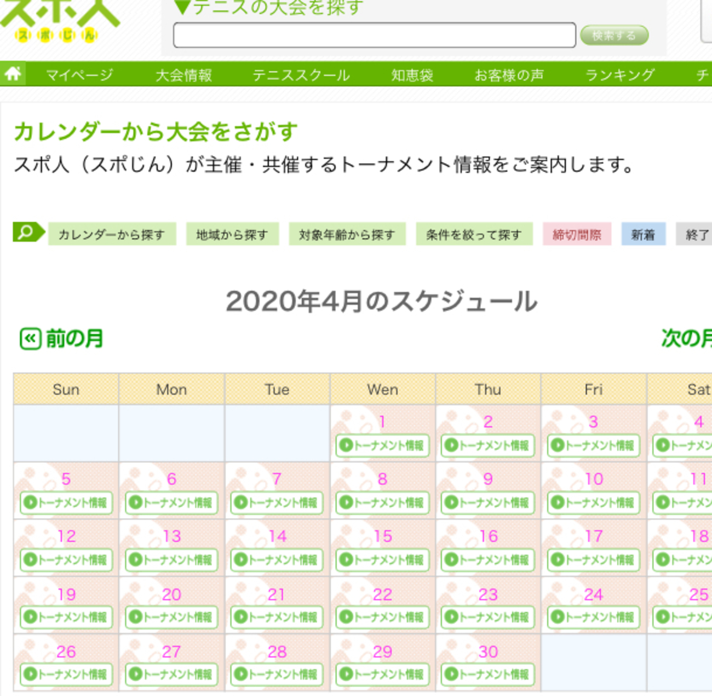This screenshot has height=696, width=712.
Task: Select the 条件を絞って探す filter tab
Action: pyautogui.click(x=474, y=234)
